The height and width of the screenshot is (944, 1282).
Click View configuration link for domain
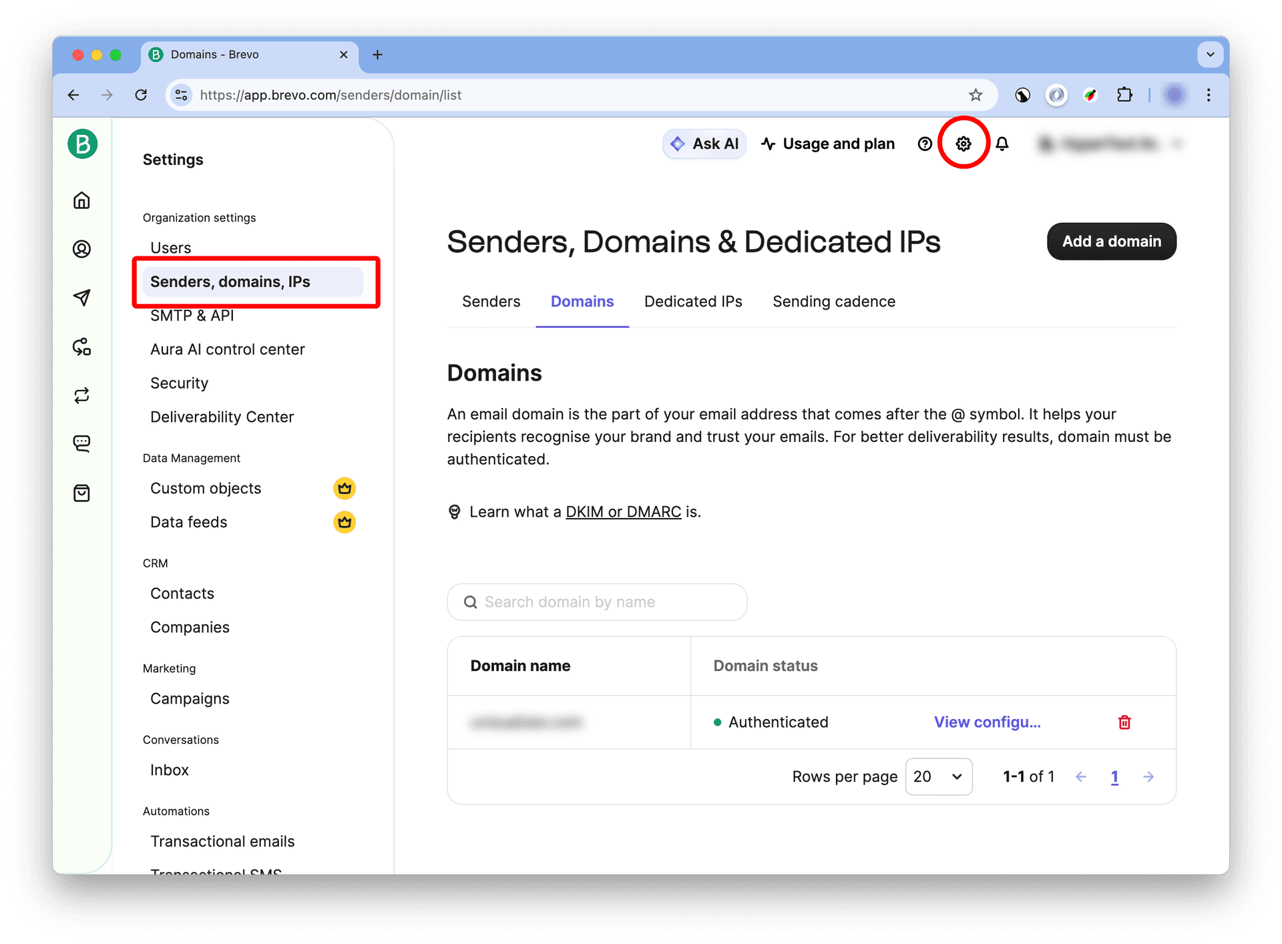(987, 722)
